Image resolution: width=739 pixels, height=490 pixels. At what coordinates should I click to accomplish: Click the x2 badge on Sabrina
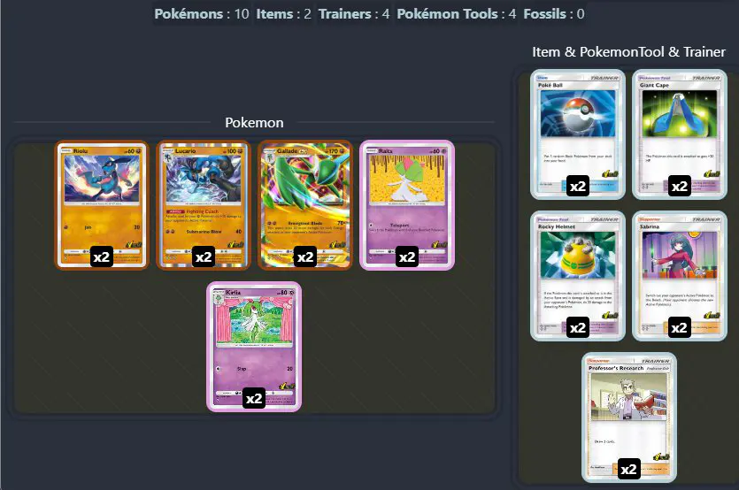[x=679, y=327]
